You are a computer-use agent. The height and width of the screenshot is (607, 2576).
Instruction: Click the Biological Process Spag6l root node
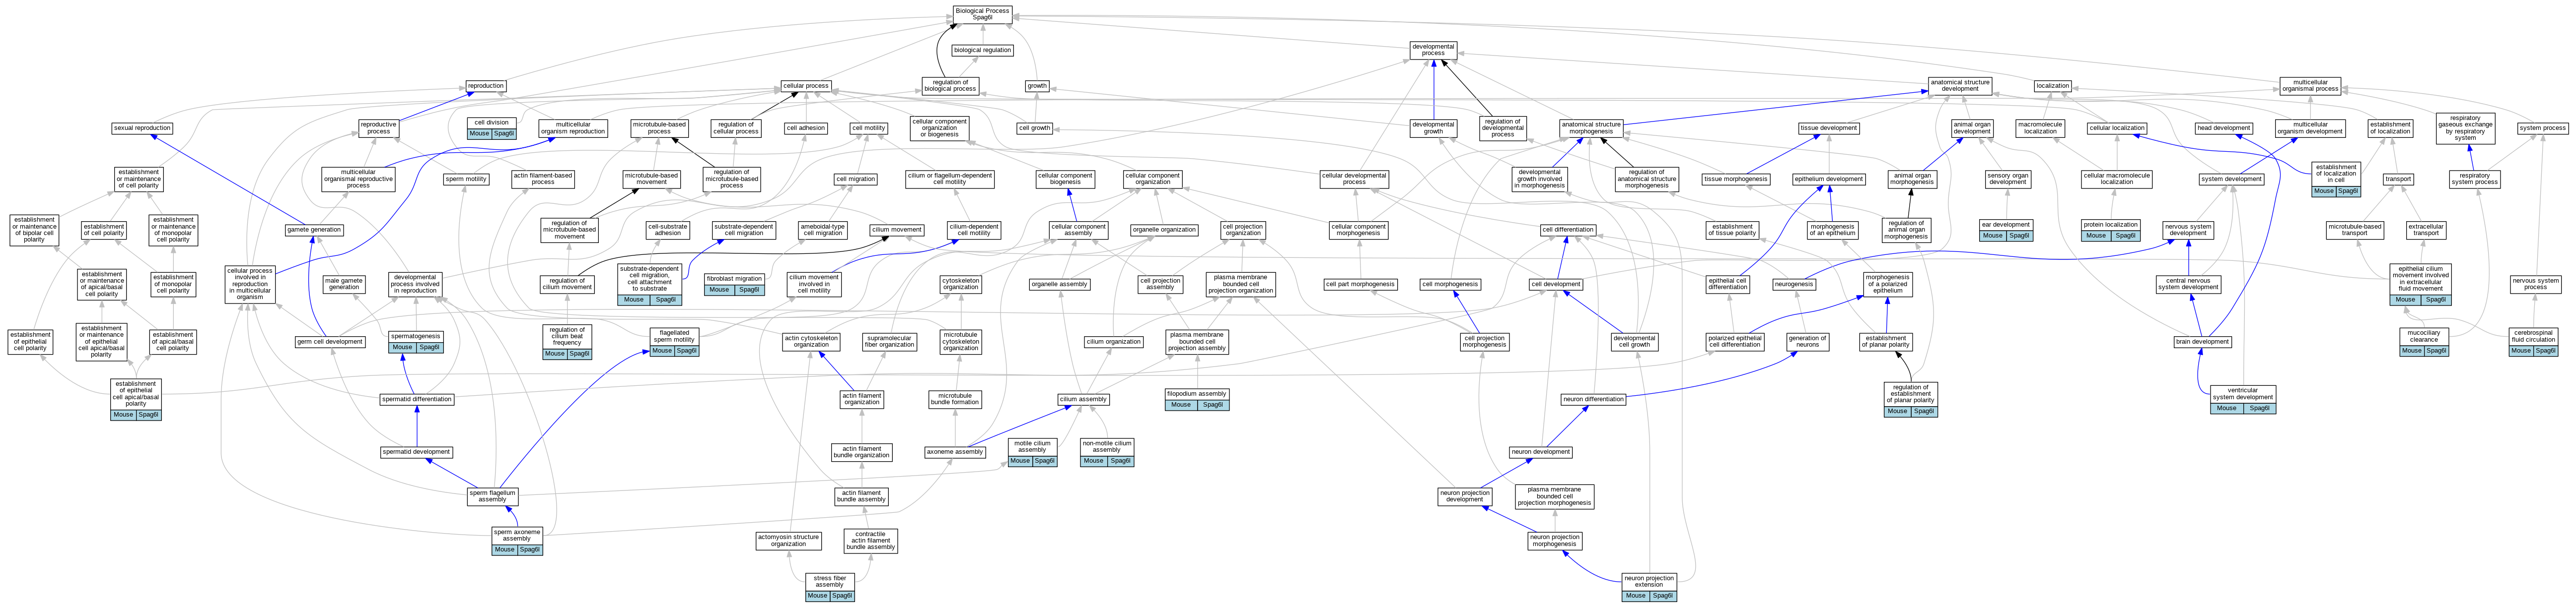click(x=982, y=14)
